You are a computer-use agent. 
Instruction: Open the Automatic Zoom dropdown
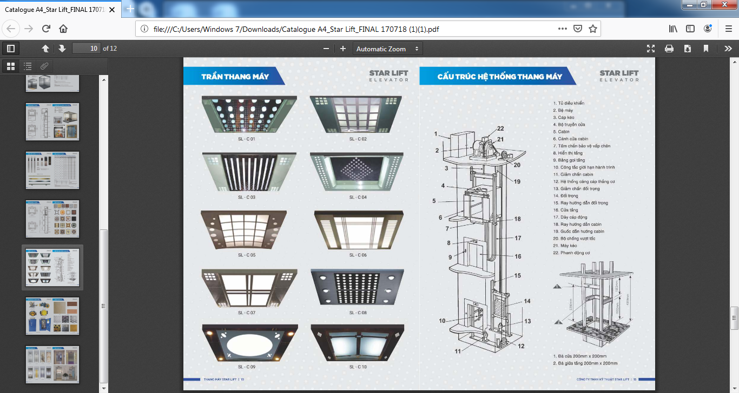(387, 49)
